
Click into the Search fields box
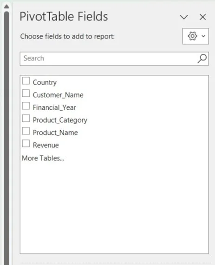point(114,59)
